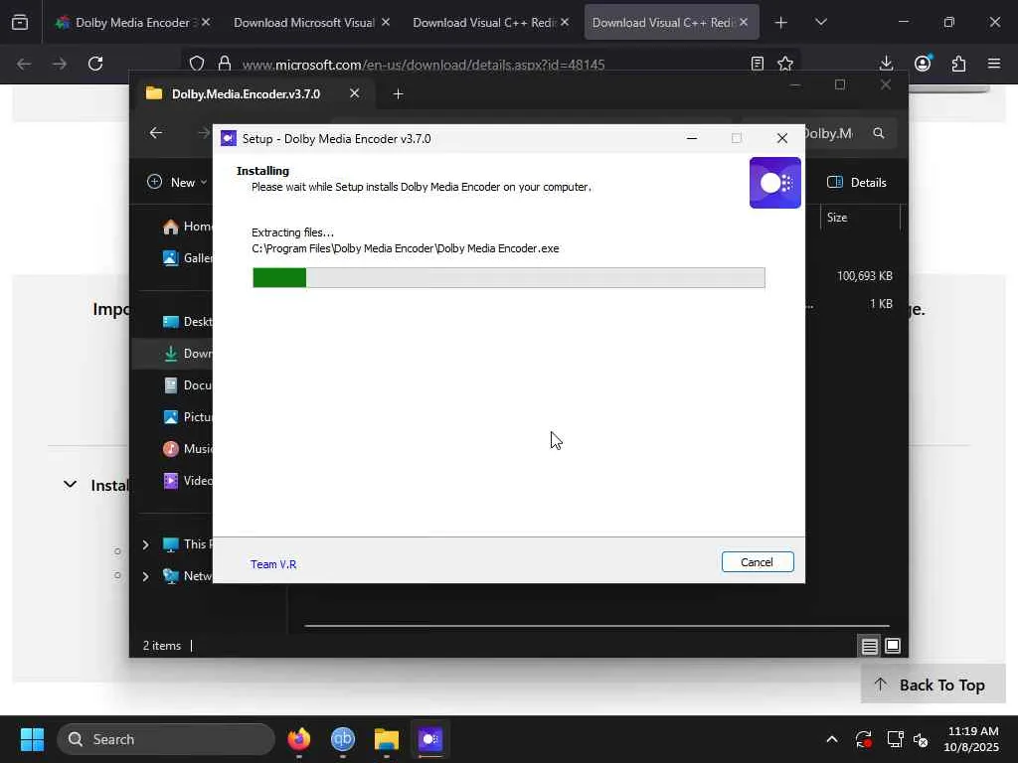
Task: Expand This PC in Explorer sidebar
Action: 145,544
